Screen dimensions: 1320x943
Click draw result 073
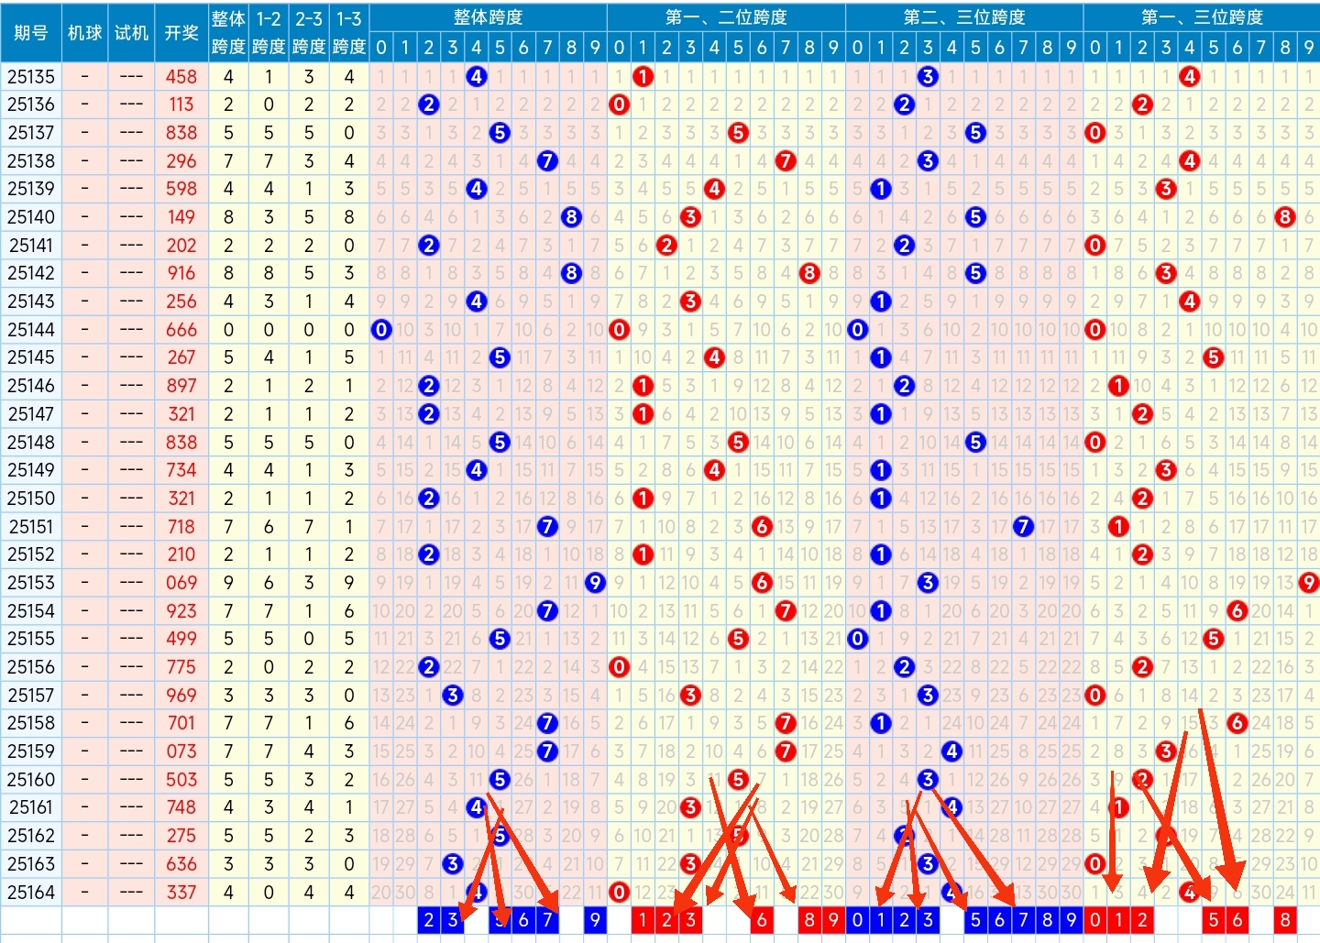point(181,751)
